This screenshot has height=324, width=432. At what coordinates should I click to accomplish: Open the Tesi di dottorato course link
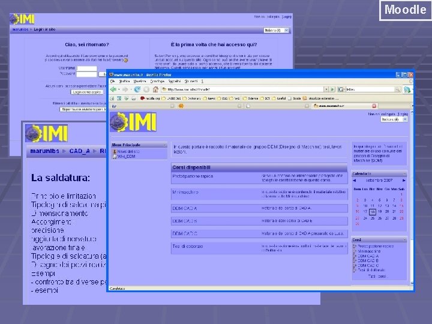pyautogui.click(x=188, y=246)
